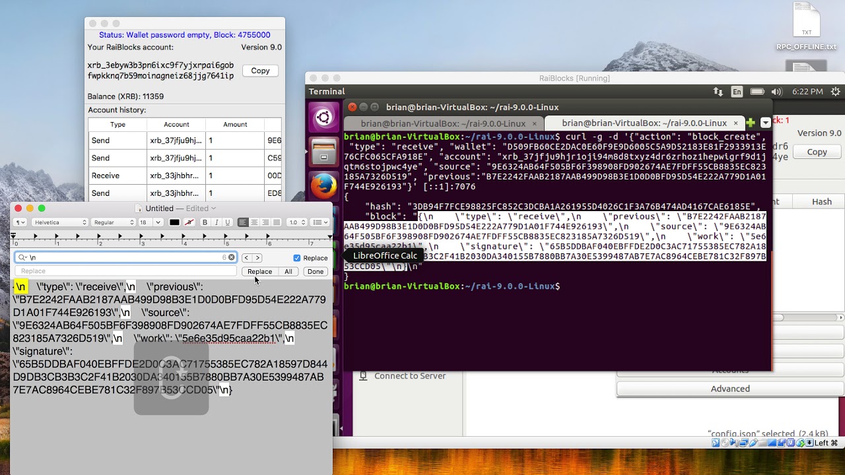Toggle bold formatting in TextEdit

(x=205, y=222)
